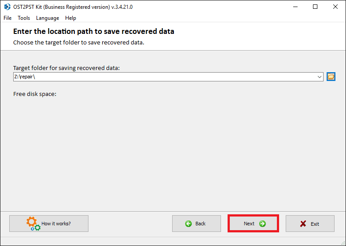Screen dimensions: 346x246
Task: Proceed with the Next button
Action: pyautogui.click(x=253, y=224)
